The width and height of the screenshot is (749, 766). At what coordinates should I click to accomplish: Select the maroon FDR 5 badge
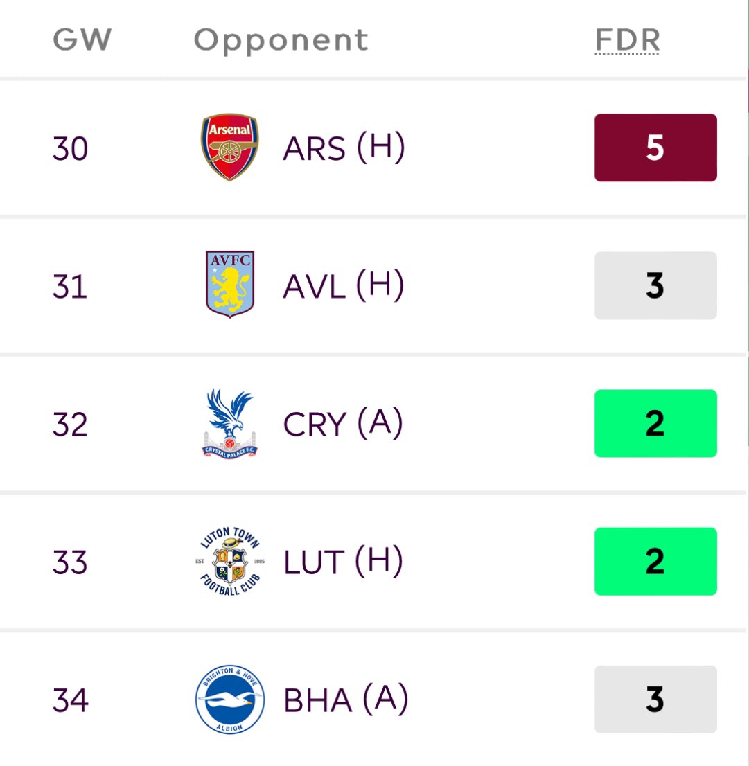click(x=655, y=148)
